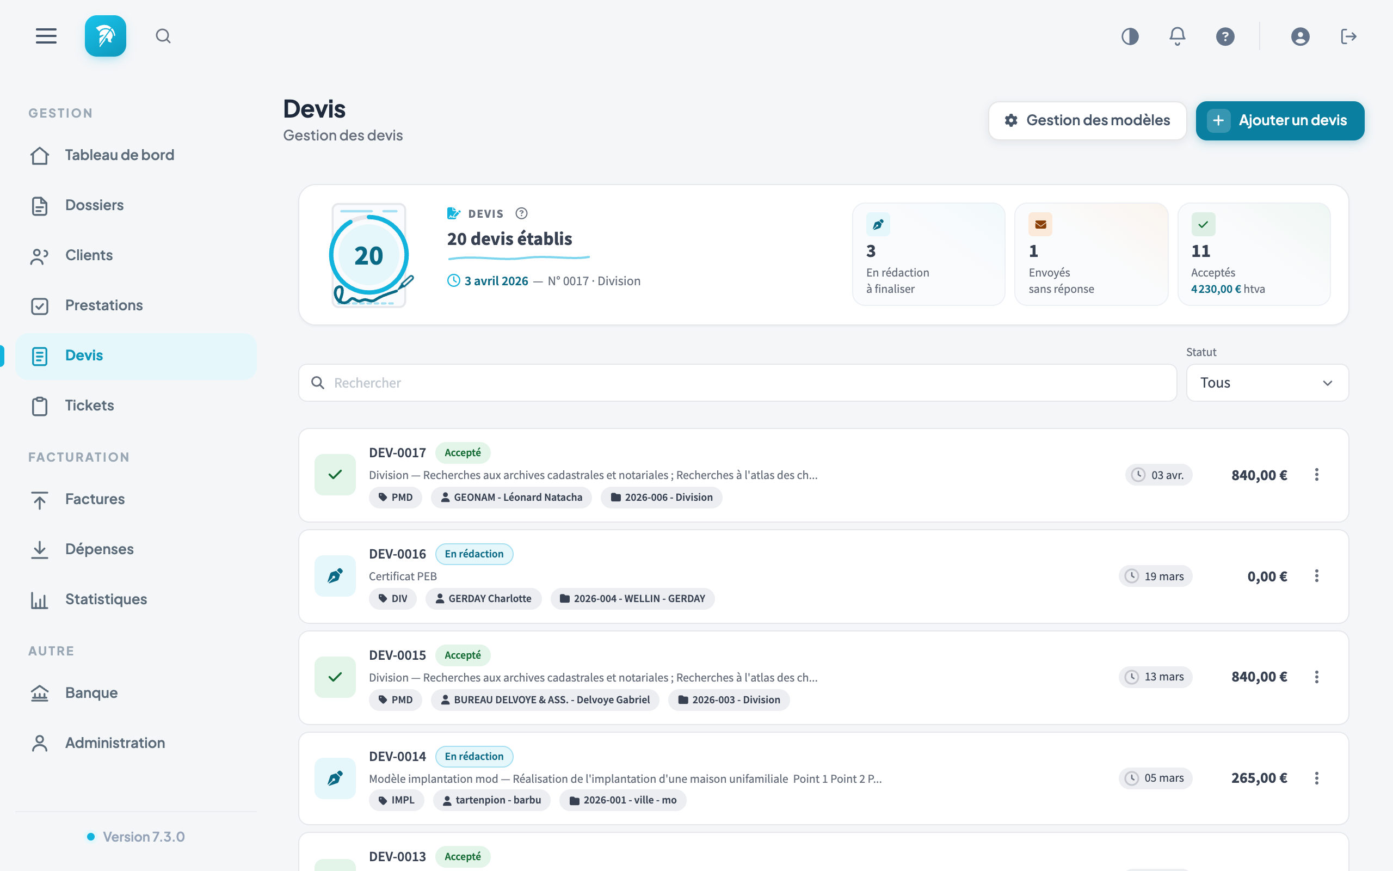Click the 20 devis circular progress graphic
This screenshot has height=871, width=1393.
coord(370,255)
